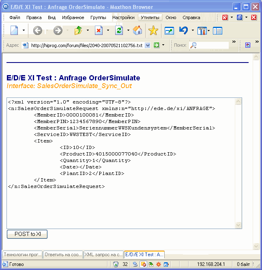262x270 pixels.
Task: Switch to the XML запрос на с... tab
Action: pos(103,255)
